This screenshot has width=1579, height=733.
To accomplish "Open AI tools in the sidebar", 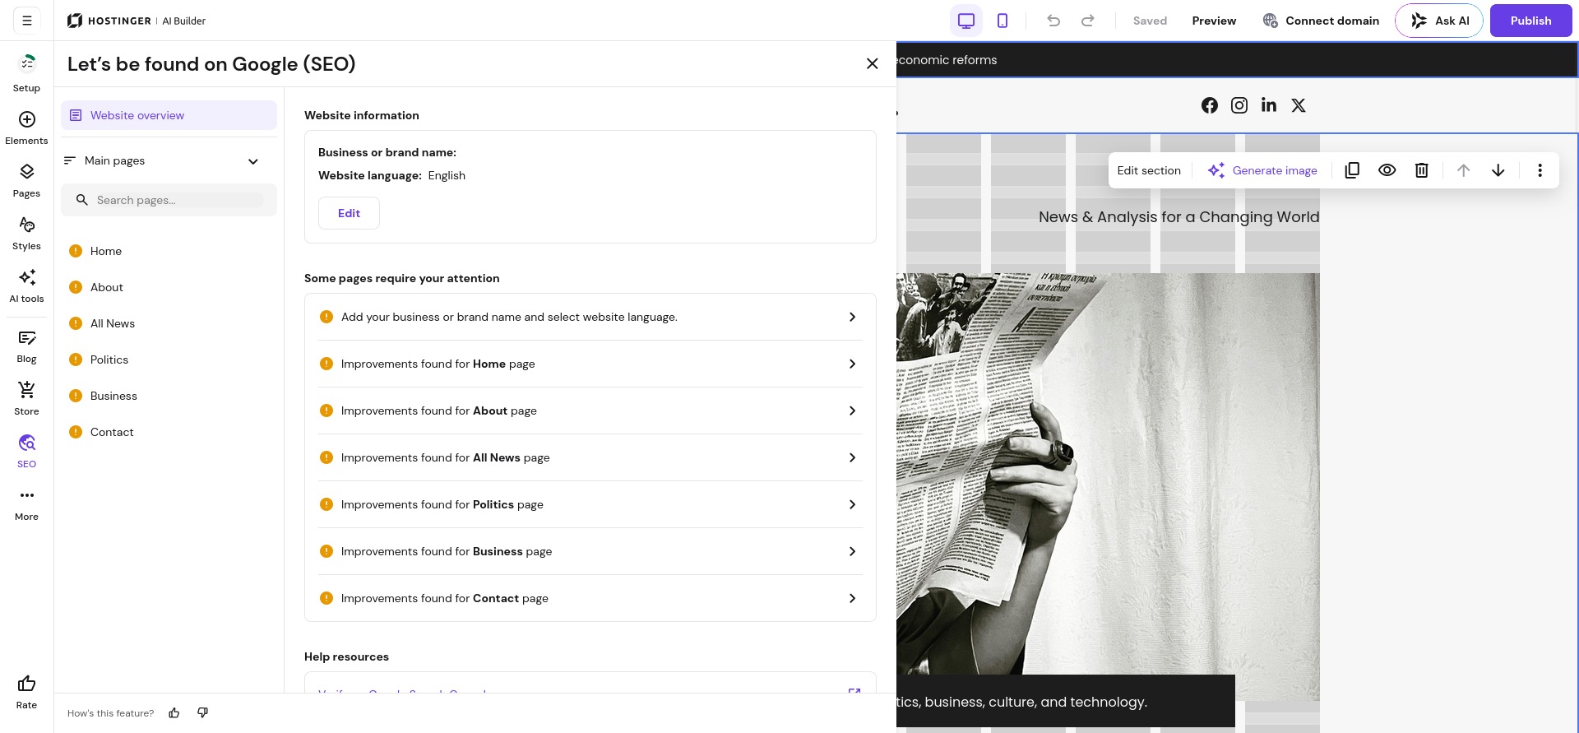I will (26, 286).
